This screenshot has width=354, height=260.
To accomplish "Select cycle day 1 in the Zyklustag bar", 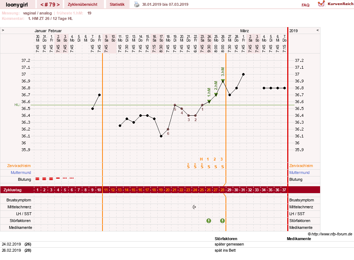I will (38, 190).
